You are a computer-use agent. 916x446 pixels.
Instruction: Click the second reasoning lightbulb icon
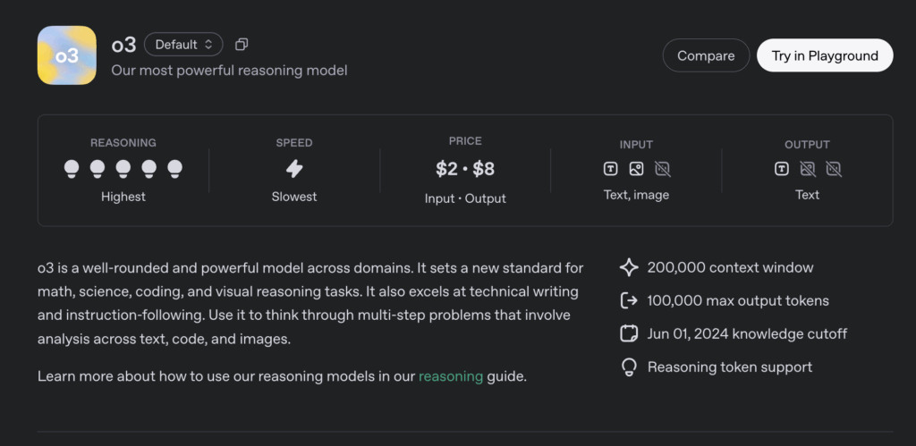(x=98, y=169)
